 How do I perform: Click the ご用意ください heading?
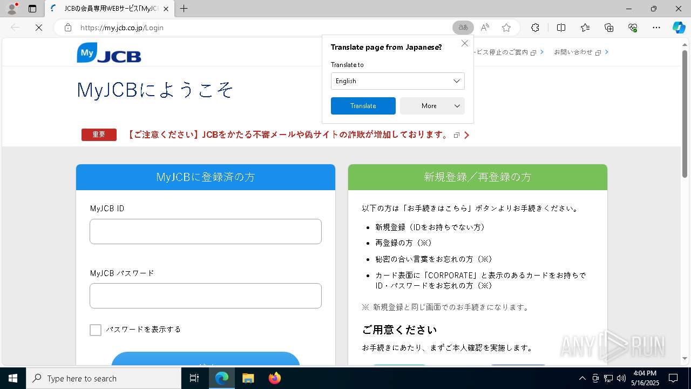coord(399,330)
